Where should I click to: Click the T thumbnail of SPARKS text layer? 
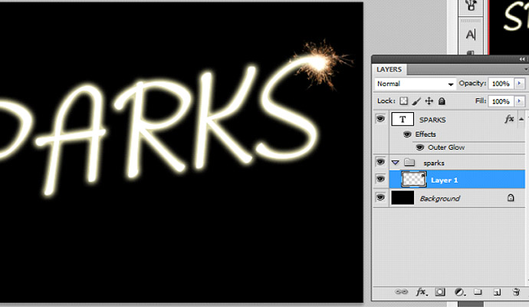(x=402, y=119)
